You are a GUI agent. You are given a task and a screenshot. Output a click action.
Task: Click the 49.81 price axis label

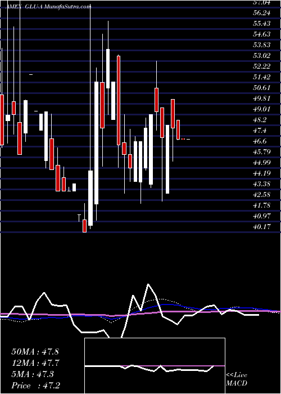point(261,98)
